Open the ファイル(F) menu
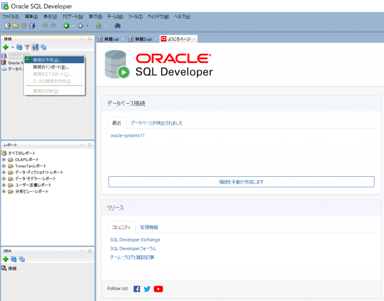384x301 pixels. point(11,16)
